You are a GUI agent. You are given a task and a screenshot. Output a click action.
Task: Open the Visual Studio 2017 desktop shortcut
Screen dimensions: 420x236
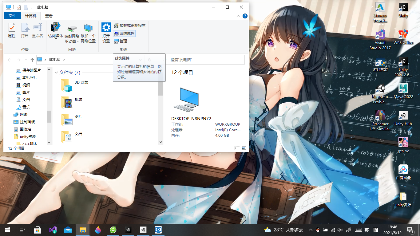click(x=380, y=40)
